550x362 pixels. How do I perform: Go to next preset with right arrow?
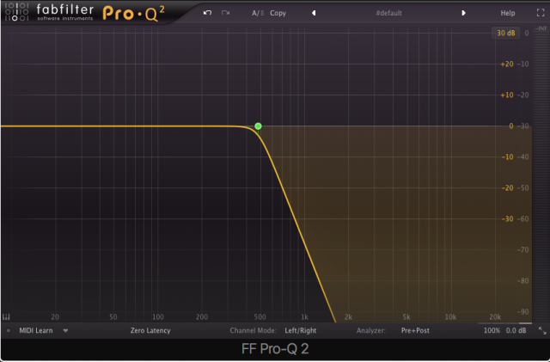[463, 13]
